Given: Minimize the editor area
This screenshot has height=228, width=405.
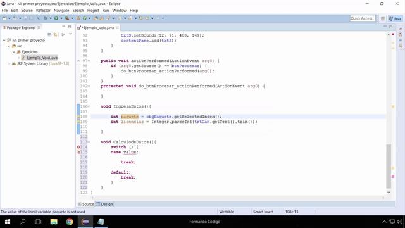Looking at the screenshot, I should (x=385, y=27).
